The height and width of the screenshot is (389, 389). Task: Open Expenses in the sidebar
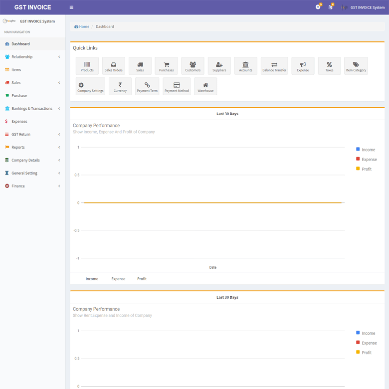click(19, 121)
